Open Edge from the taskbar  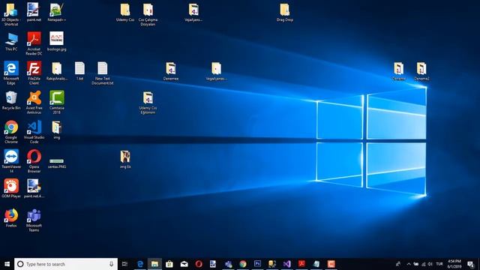pos(140,264)
